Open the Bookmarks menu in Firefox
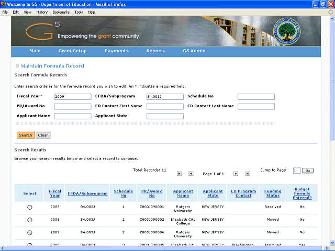Image resolution: width=335 pixels, height=251 pixels. [x=61, y=12]
